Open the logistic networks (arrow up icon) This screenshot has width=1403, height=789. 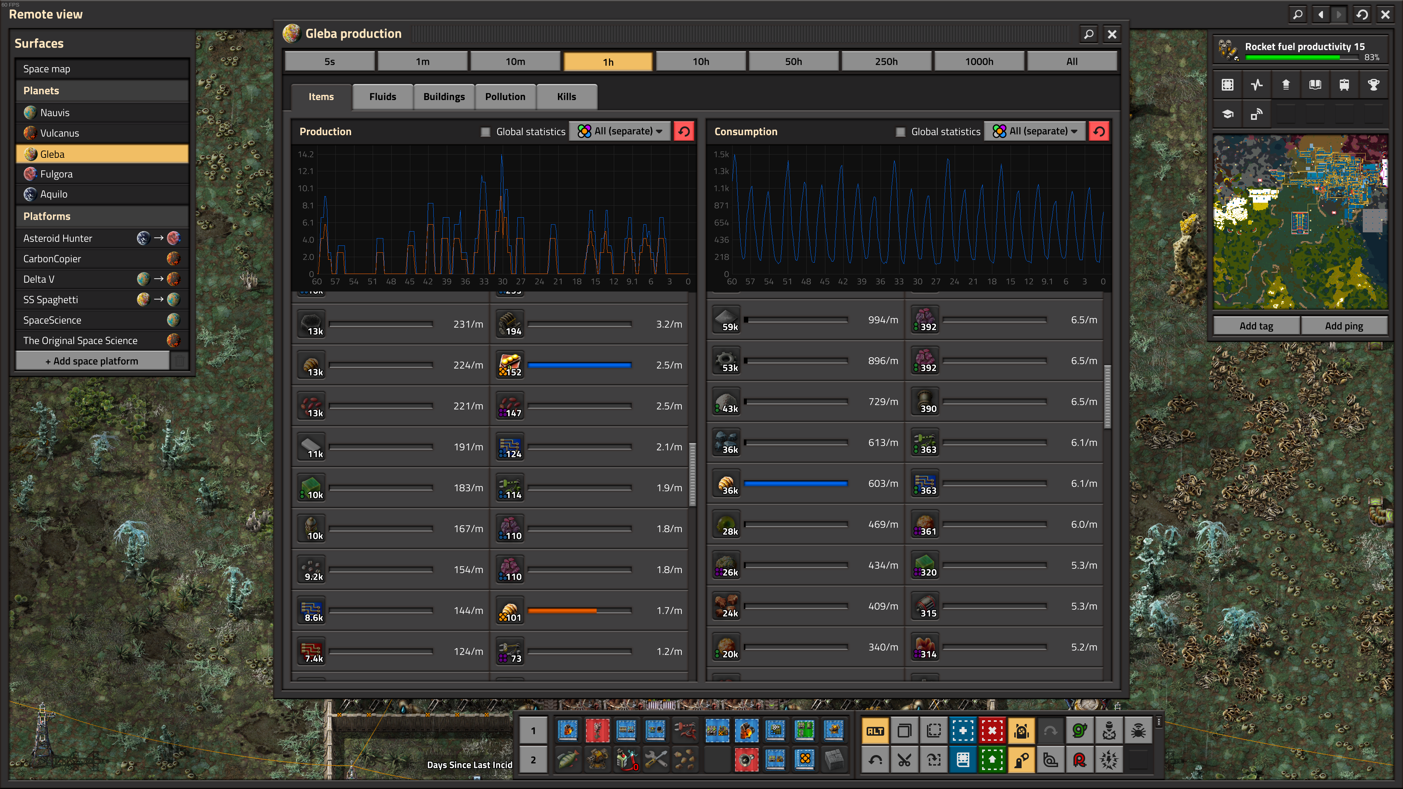point(1286,84)
